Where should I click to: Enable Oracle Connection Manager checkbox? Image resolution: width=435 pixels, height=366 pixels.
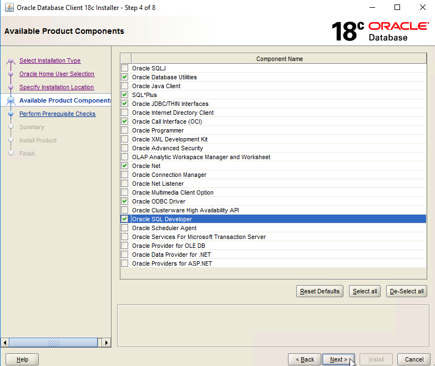click(x=124, y=174)
